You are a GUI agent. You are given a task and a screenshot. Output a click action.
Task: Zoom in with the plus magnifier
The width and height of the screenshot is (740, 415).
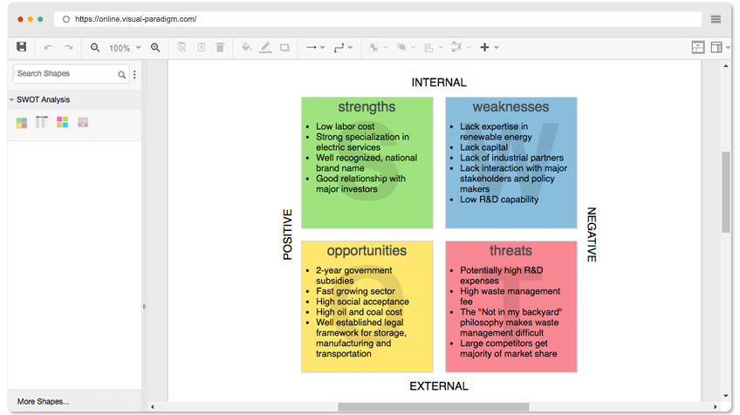click(x=155, y=48)
